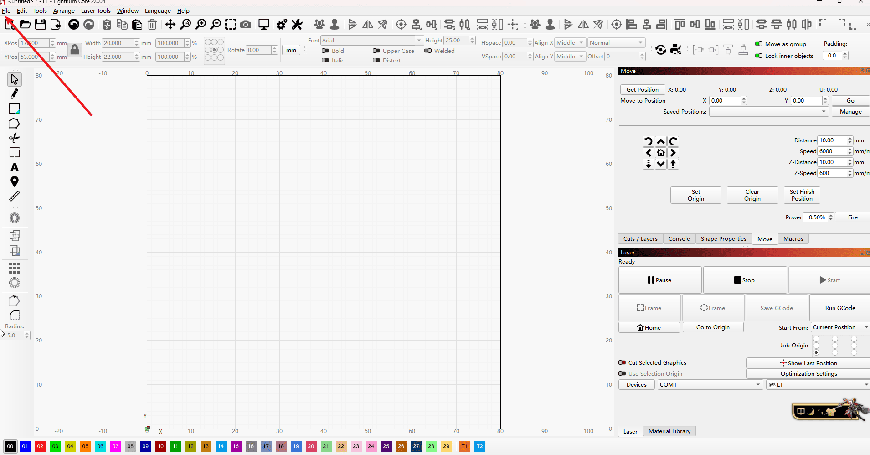The height and width of the screenshot is (455, 870).
Task: Expand the COM1 port dropdown
Action: [710, 385]
